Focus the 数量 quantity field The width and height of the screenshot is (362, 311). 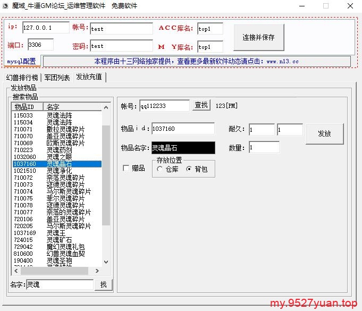point(264,147)
